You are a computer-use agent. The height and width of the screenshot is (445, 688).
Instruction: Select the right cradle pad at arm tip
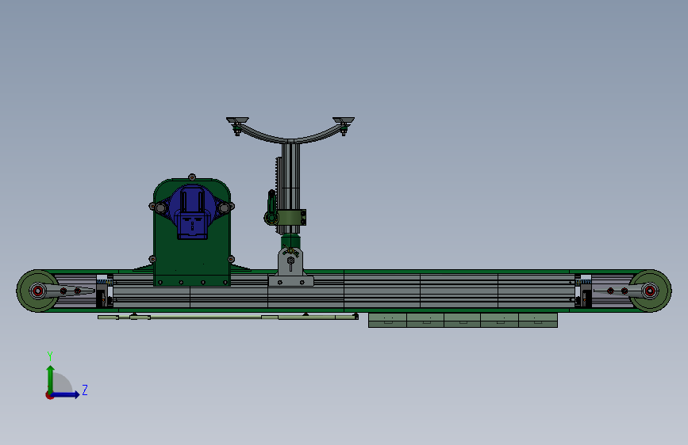click(344, 120)
